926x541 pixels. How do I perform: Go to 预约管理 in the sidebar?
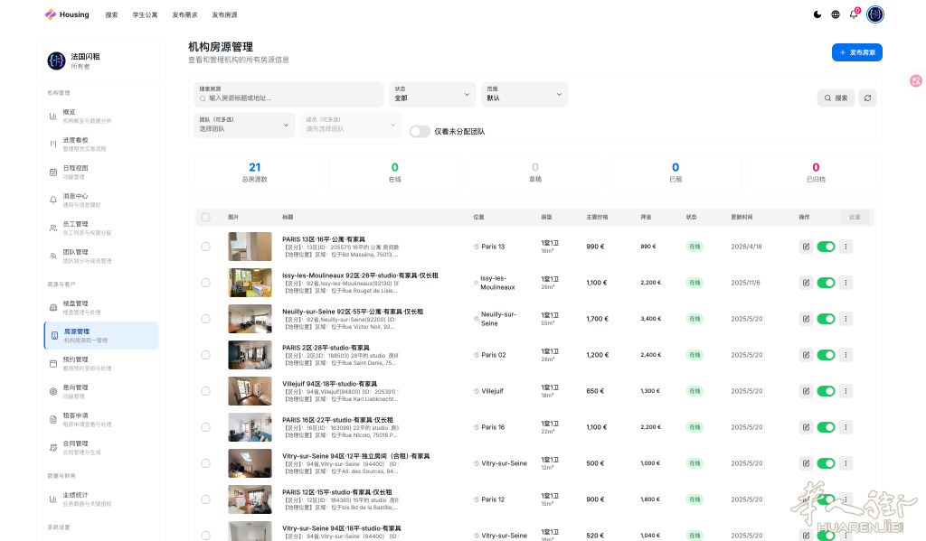(101, 363)
